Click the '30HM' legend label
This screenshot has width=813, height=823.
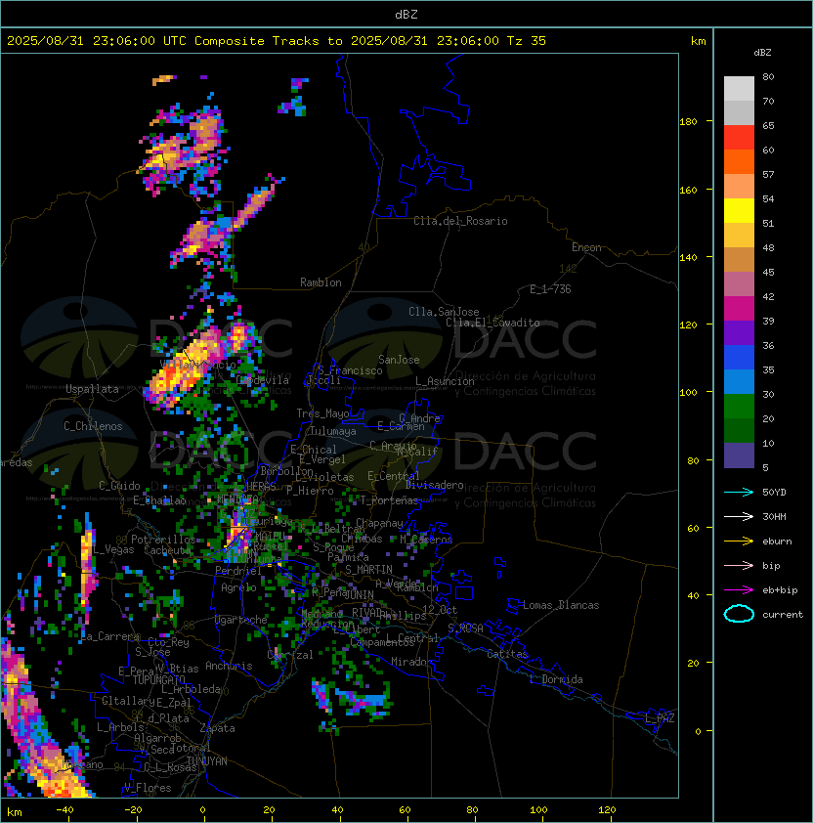coord(774,516)
